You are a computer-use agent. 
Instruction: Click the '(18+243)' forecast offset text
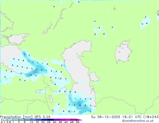tap(151, 117)
